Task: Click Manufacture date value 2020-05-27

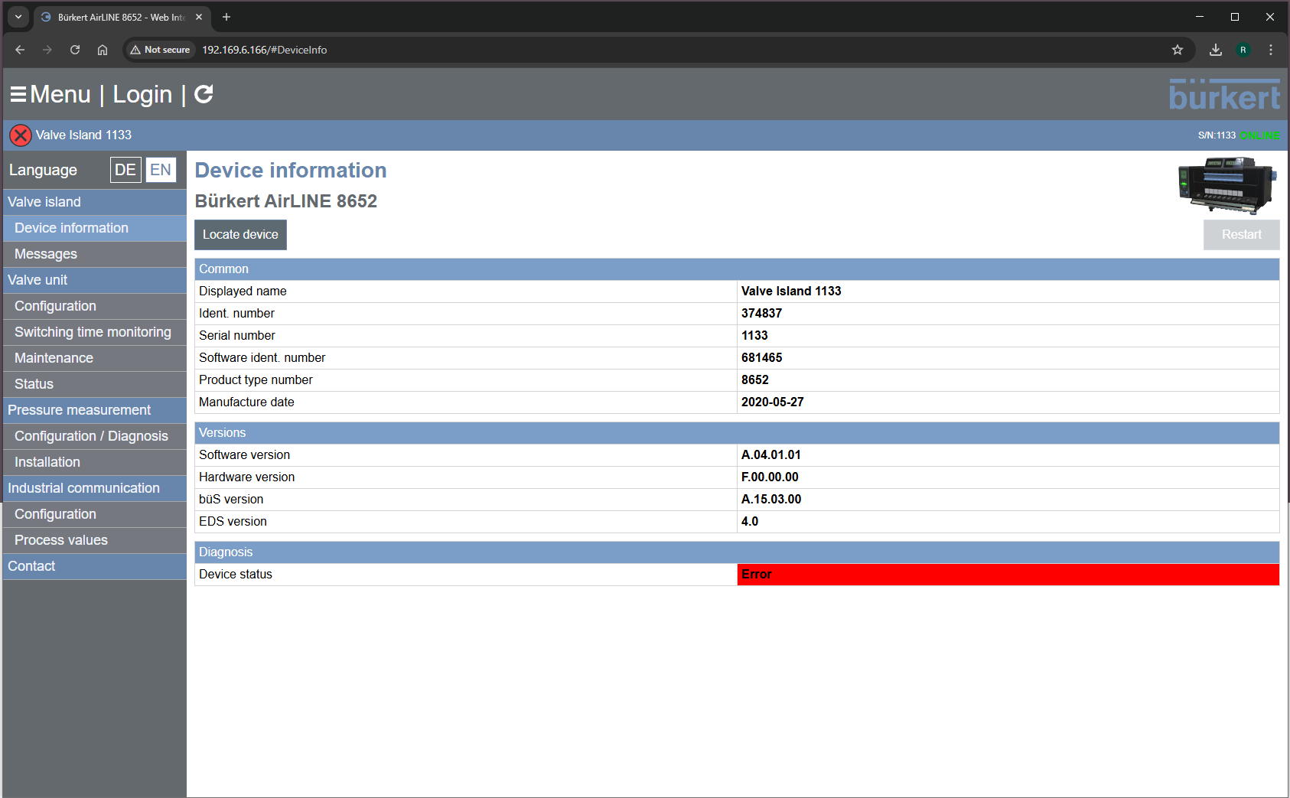Action: tap(773, 402)
